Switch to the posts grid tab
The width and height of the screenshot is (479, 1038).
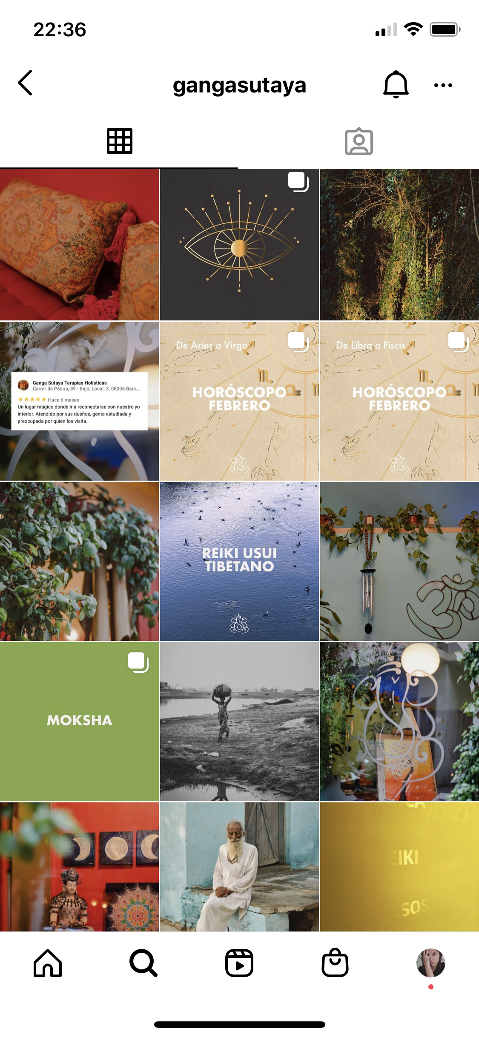point(120,141)
